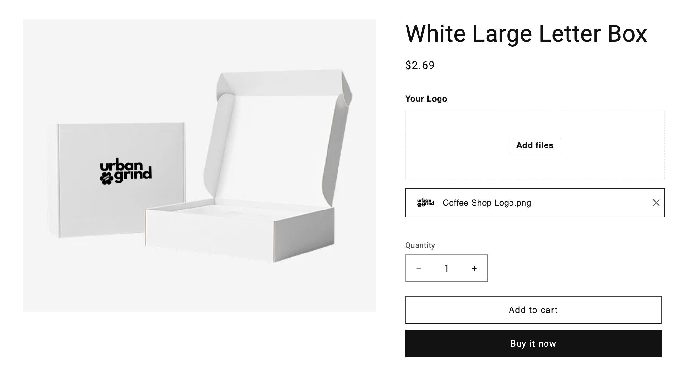Screen dimensions: 688x377
Task: Click the Add files button
Action: 534,145
